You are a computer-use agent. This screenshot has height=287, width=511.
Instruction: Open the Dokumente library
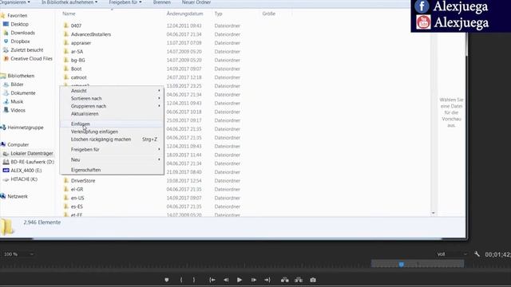pyautogui.click(x=23, y=93)
